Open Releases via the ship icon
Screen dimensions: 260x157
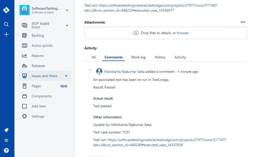click(x=24, y=66)
